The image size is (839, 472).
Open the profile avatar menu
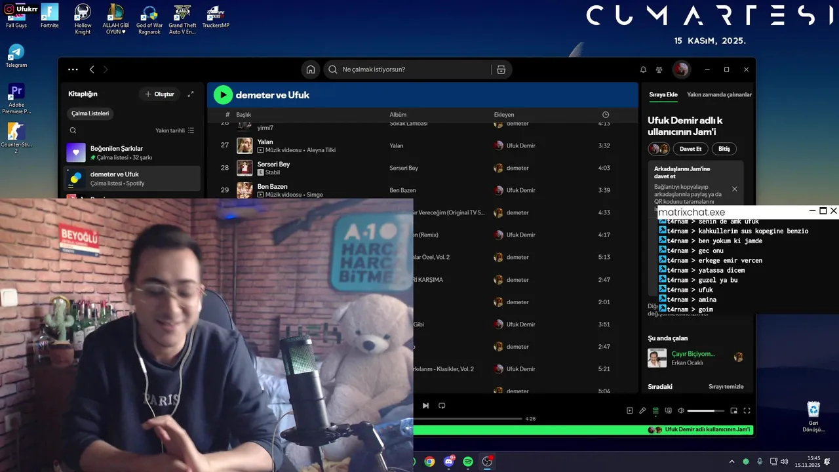(x=681, y=69)
